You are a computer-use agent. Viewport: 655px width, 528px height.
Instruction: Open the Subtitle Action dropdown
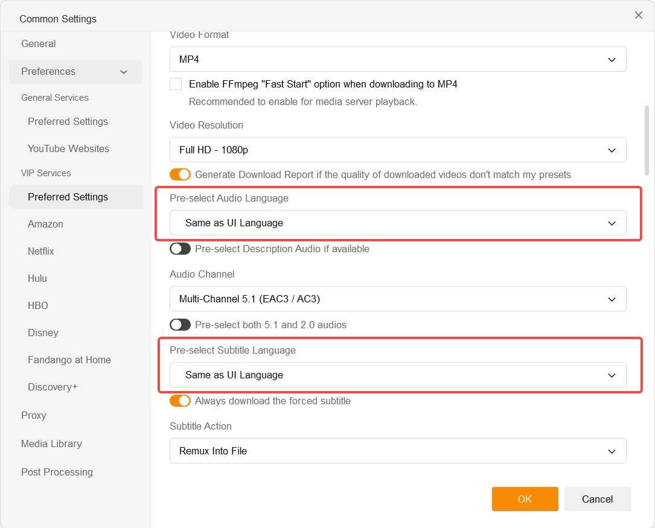pyautogui.click(x=397, y=451)
